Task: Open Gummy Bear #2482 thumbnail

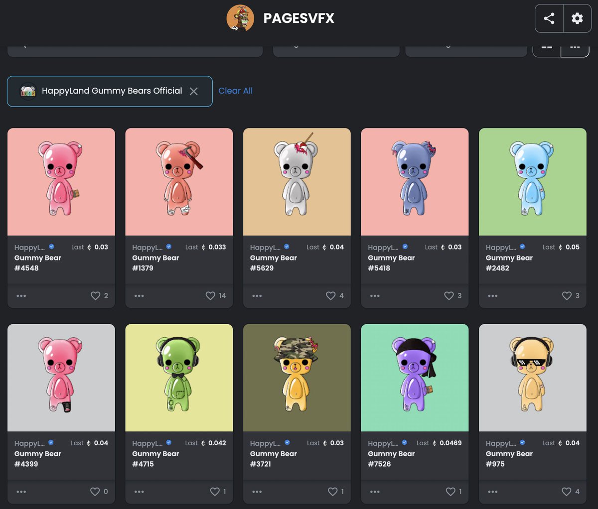Action: [533, 182]
